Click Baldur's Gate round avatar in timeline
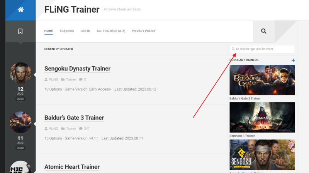309x173 pixels. click(20, 122)
